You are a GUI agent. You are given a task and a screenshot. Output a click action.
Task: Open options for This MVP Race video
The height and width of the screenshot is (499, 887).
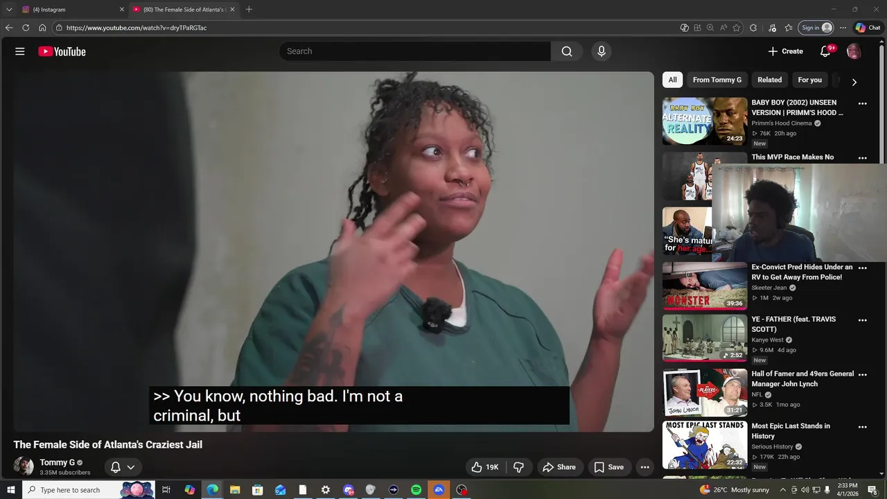click(x=863, y=158)
